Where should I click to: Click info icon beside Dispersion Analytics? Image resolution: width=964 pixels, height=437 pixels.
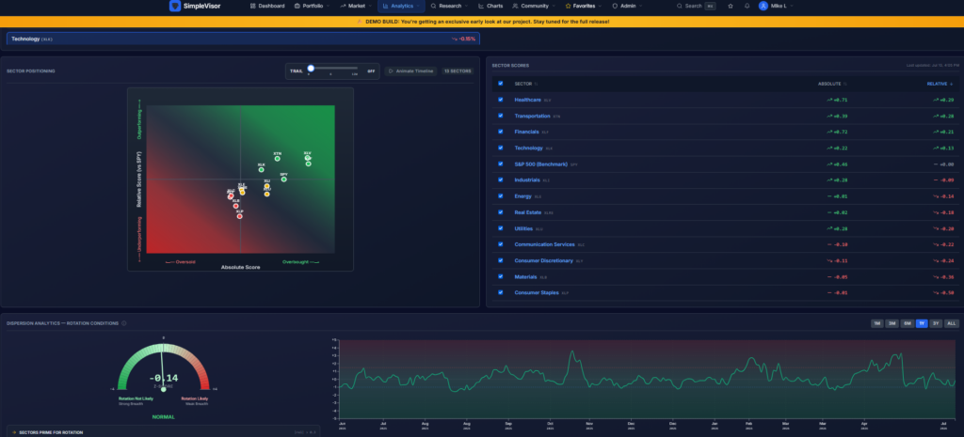pyautogui.click(x=124, y=323)
